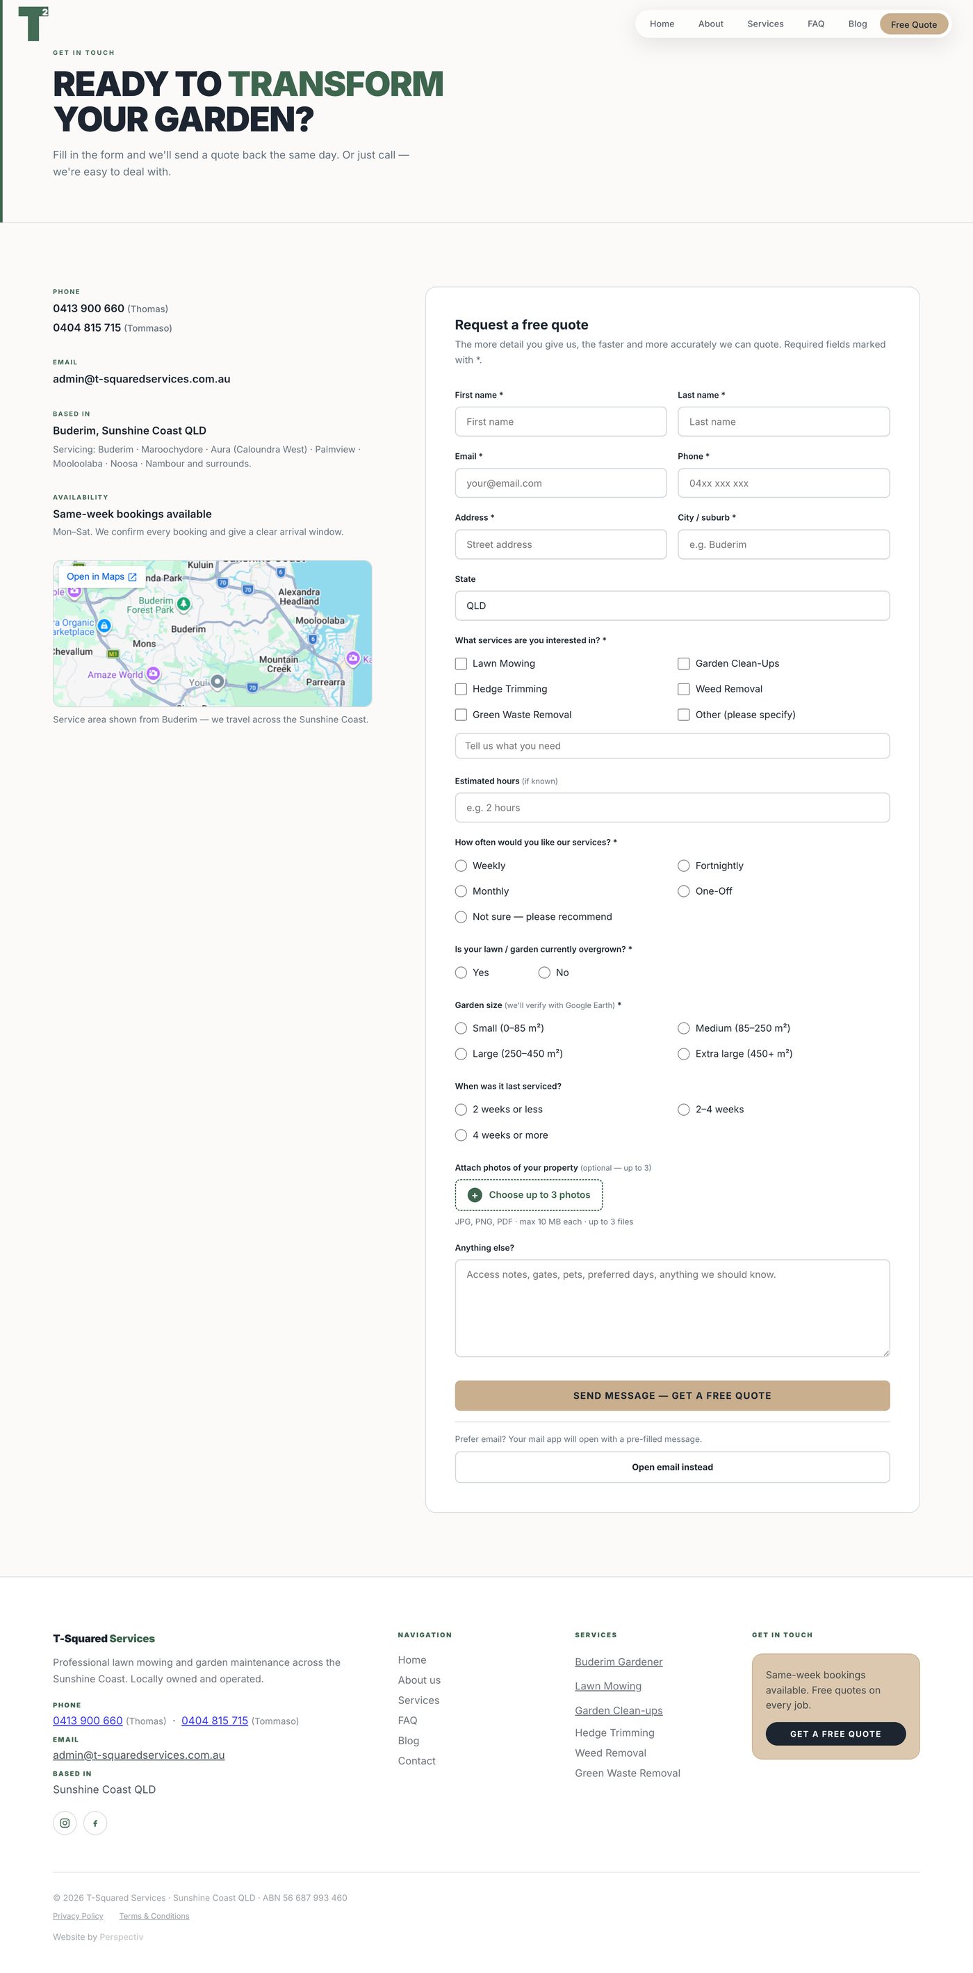Tick the Garden Clean-Ups checkbox
This screenshot has width=973, height=1973.
click(684, 663)
